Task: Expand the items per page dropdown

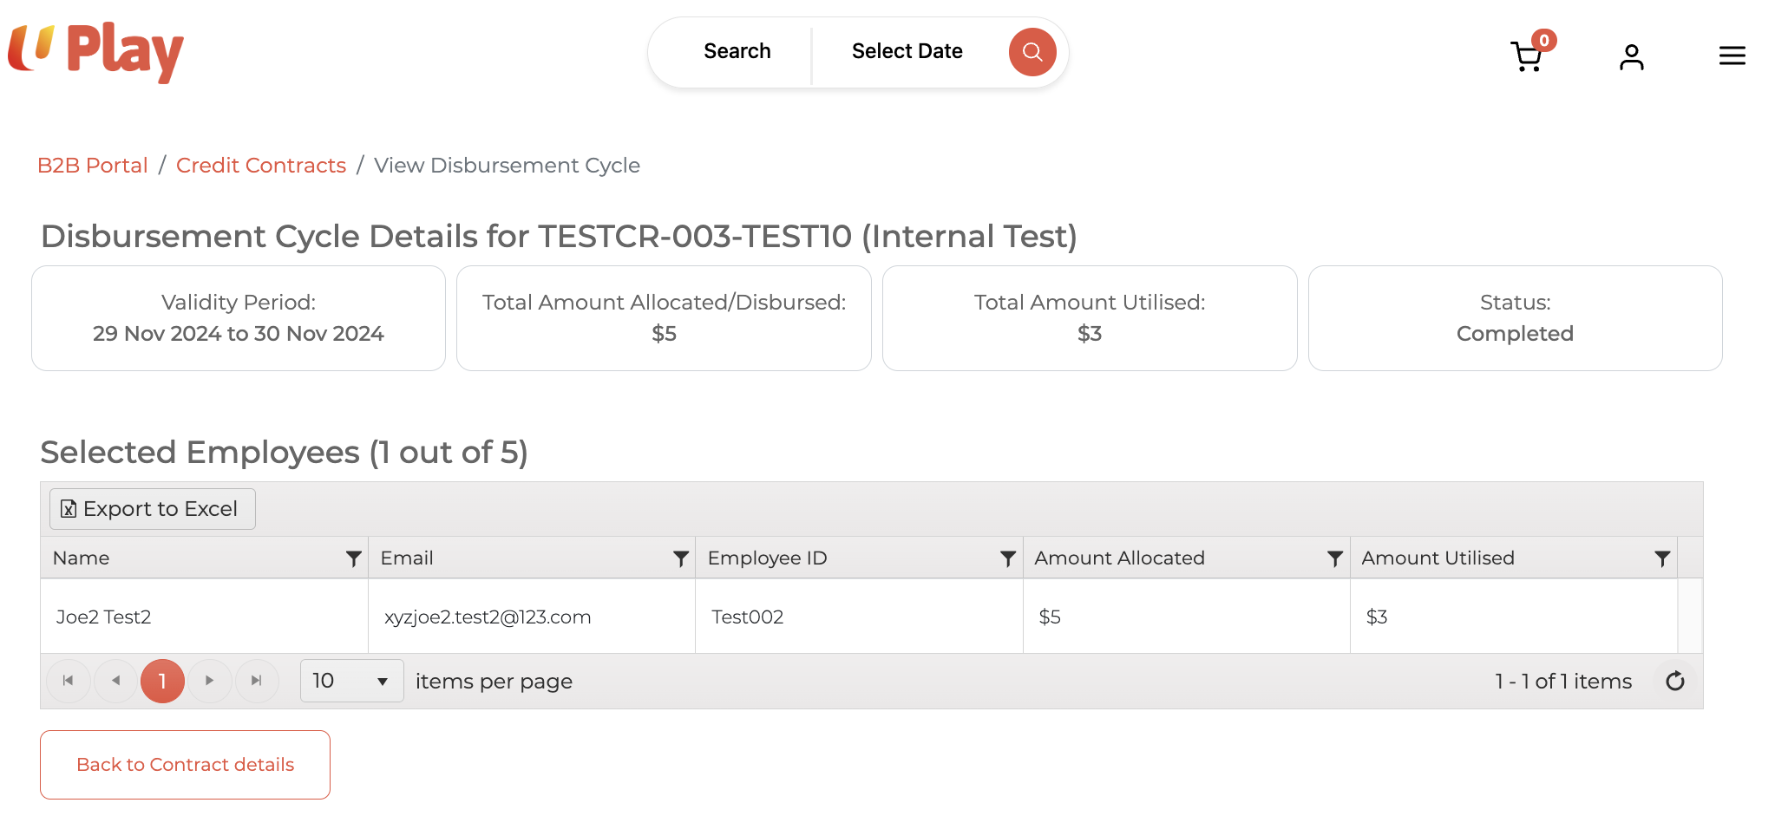Action: [381, 682]
